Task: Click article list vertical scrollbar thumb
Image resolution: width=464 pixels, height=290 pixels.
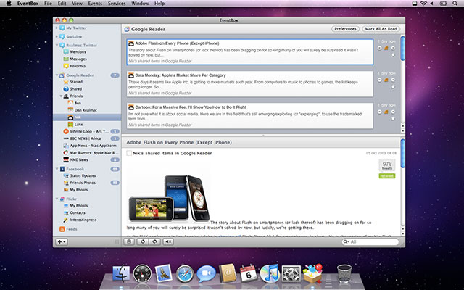Action: (x=402, y=49)
